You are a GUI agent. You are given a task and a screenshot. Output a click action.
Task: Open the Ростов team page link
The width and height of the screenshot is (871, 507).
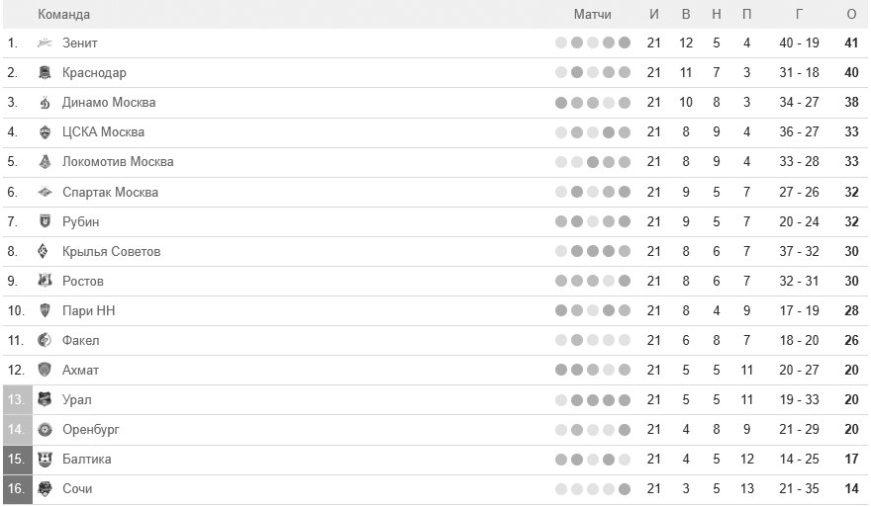coord(83,282)
